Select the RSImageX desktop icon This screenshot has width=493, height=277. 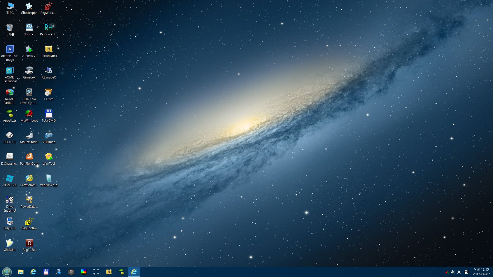coord(49,73)
